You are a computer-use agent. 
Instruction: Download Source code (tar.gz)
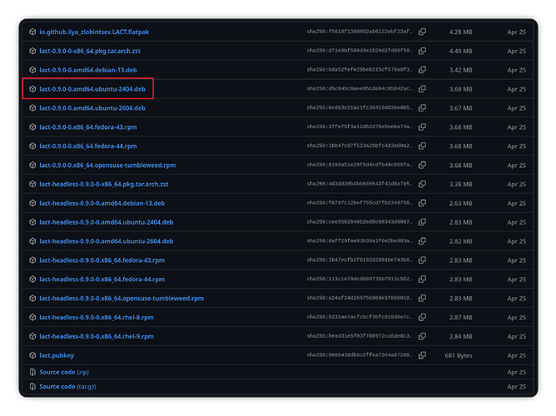(67, 387)
